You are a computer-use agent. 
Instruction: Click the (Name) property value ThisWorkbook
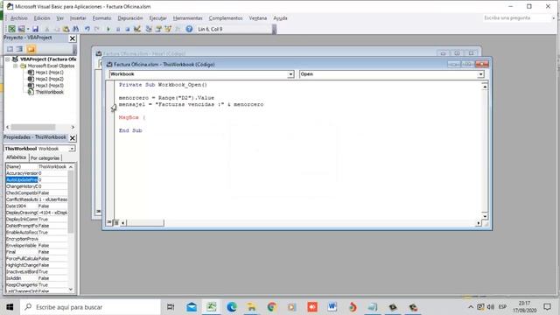[x=52, y=167]
